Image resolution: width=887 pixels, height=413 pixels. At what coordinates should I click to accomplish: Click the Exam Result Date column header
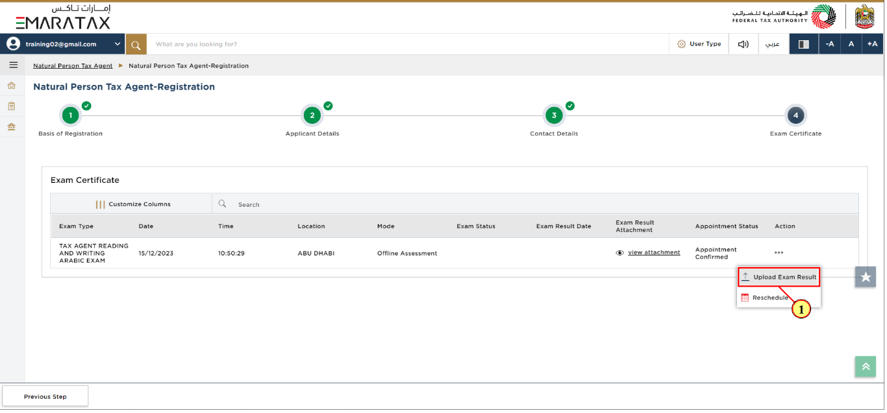pyautogui.click(x=564, y=226)
